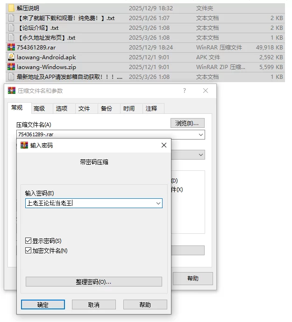Viewport: 292px width, 322px height.
Task: Click the 浏览(B)... button
Action: 187,123
